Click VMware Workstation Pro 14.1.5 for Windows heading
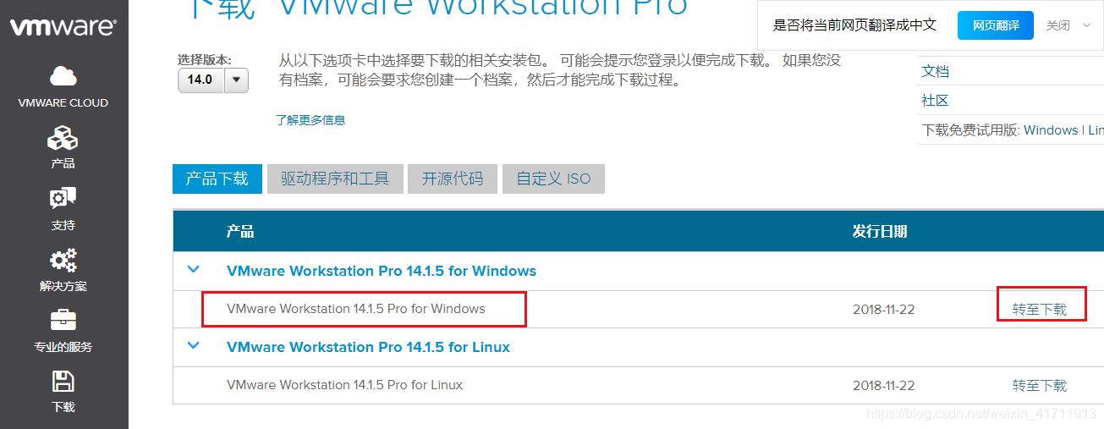1104x429 pixels. pyautogui.click(x=382, y=271)
